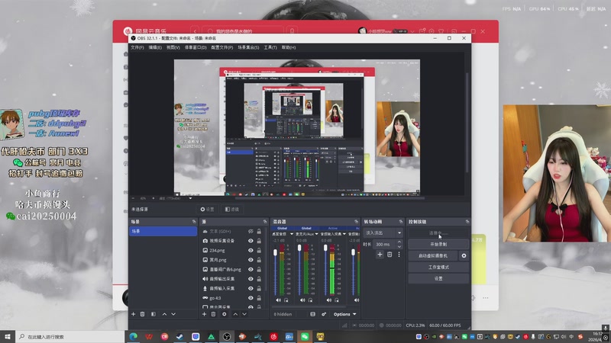
Task: Delete the selected scene using trash icon
Action: pos(143,314)
